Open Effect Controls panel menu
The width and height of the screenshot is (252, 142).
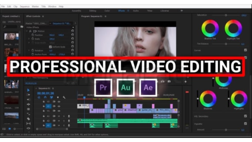pos(43,16)
